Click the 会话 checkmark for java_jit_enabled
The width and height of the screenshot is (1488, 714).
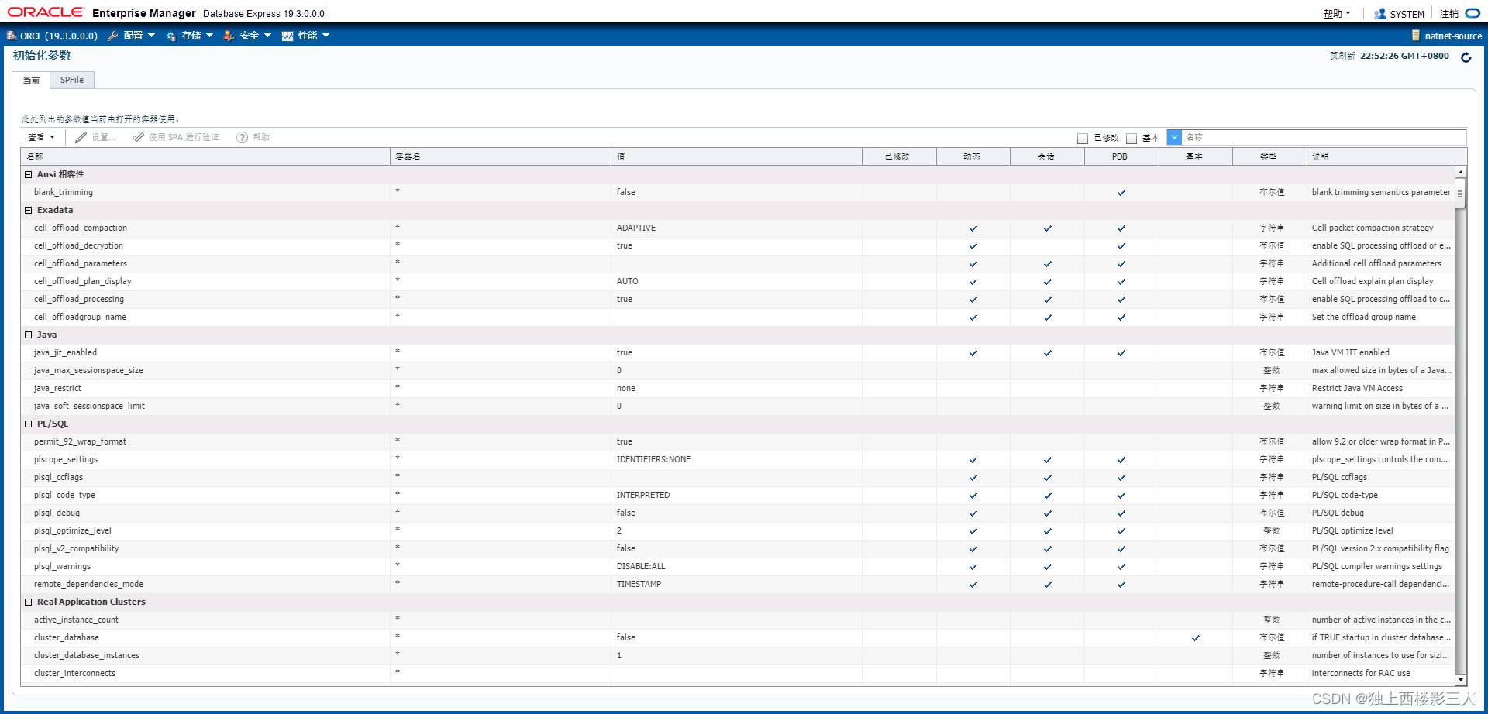[x=1048, y=353]
